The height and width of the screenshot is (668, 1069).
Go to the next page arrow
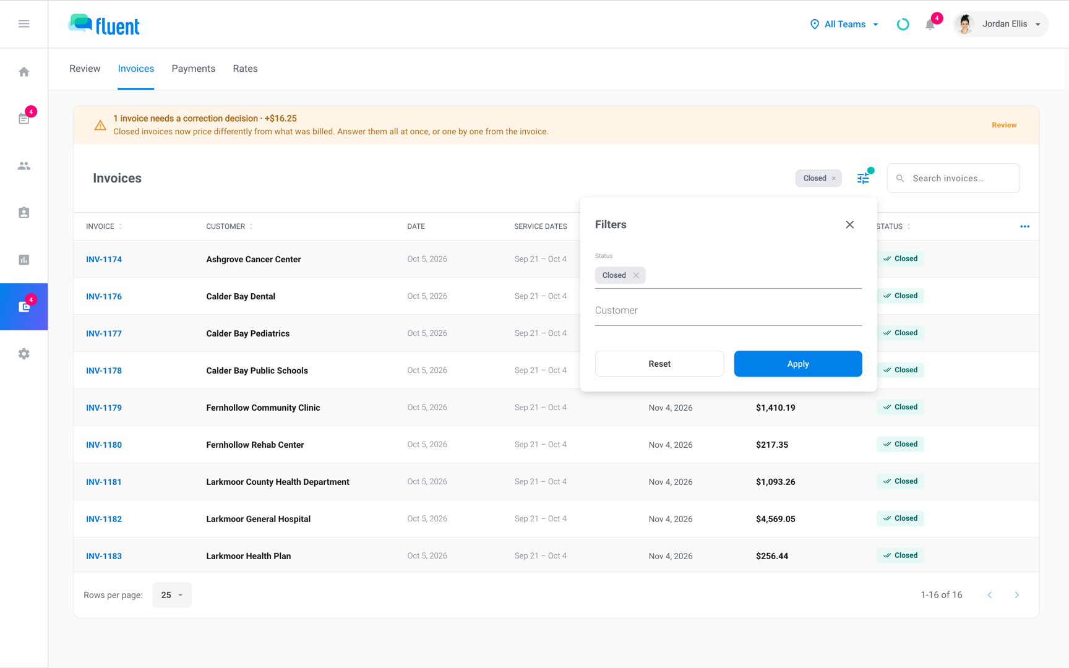pos(1016,595)
